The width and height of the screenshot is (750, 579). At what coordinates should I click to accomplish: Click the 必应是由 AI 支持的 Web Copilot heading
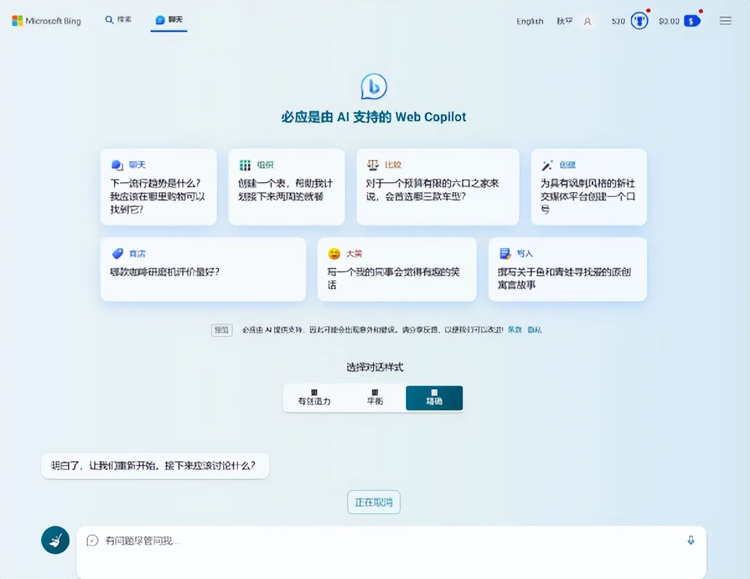point(374,117)
